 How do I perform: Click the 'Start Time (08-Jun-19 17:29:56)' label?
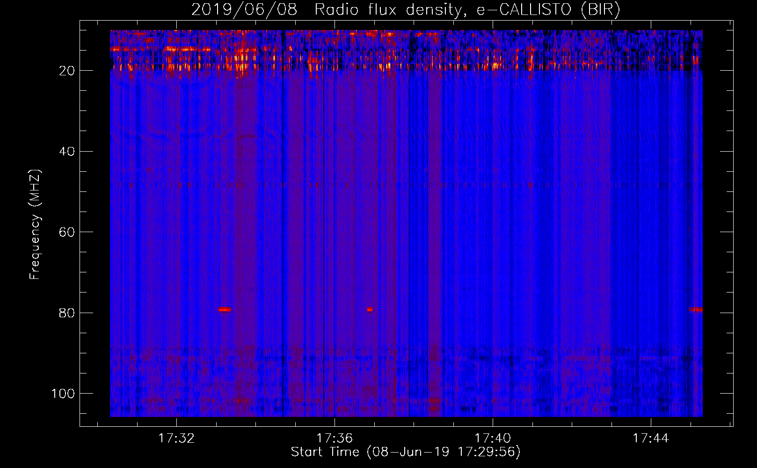tap(406, 452)
